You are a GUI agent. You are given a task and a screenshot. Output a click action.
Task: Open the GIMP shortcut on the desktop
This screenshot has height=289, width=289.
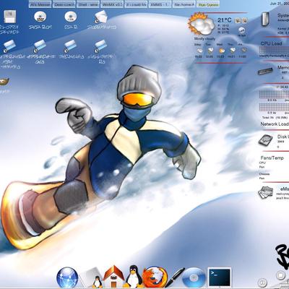pyautogui.click(x=4, y=82)
